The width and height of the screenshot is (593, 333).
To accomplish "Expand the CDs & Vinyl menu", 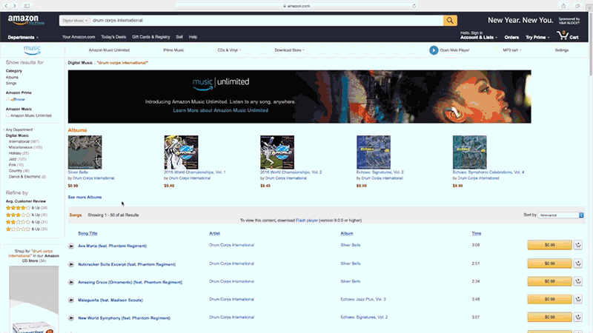I will tap(229, 50).
